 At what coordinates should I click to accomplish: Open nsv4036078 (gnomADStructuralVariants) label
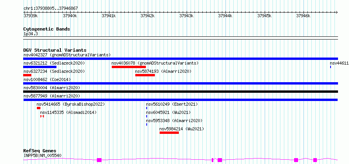pos(155,63)
